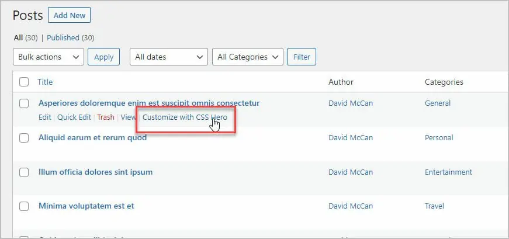Tick the checkbox for Illum officia dolores post

click(24, 172)
